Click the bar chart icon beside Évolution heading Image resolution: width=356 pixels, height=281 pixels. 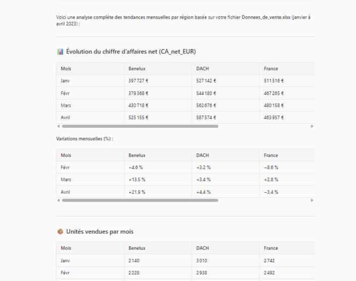point(60,51)
